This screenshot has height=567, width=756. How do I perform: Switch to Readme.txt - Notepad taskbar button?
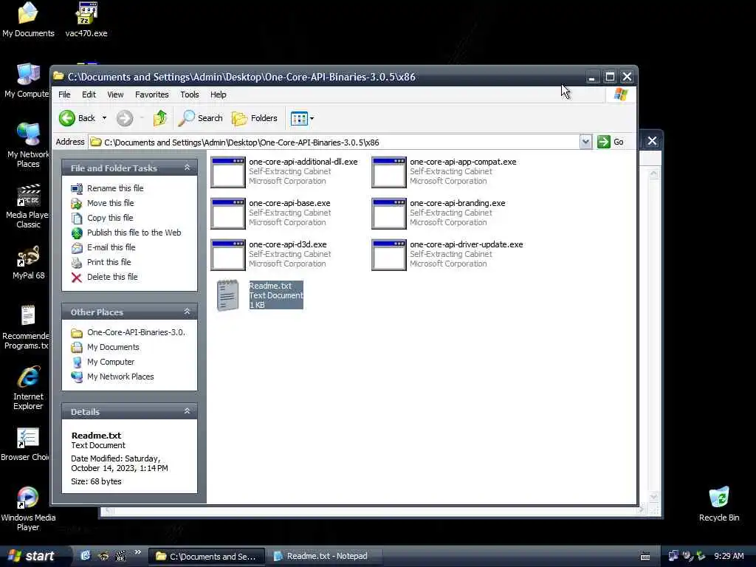[326, 557]
